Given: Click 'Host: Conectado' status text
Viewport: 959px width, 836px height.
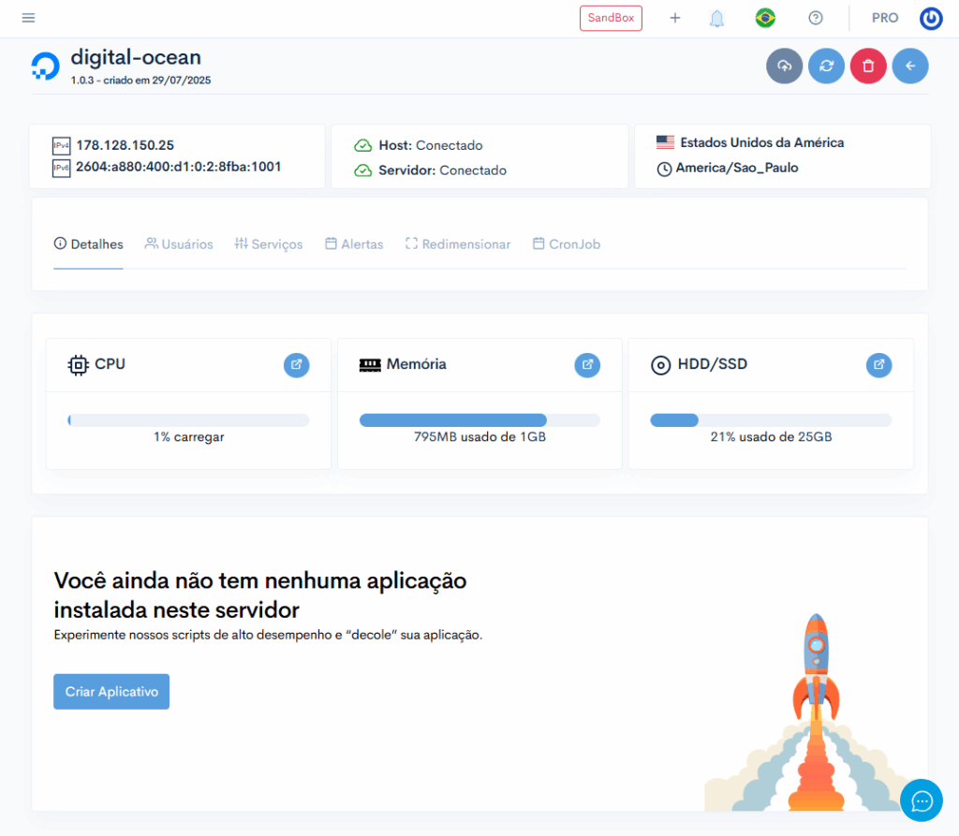Looking at the screenshot, I should 431,145.
